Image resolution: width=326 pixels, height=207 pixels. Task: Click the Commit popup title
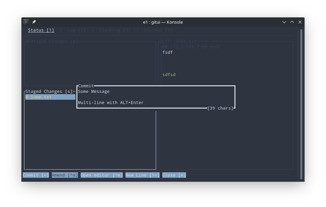click(x=86, y=86)
